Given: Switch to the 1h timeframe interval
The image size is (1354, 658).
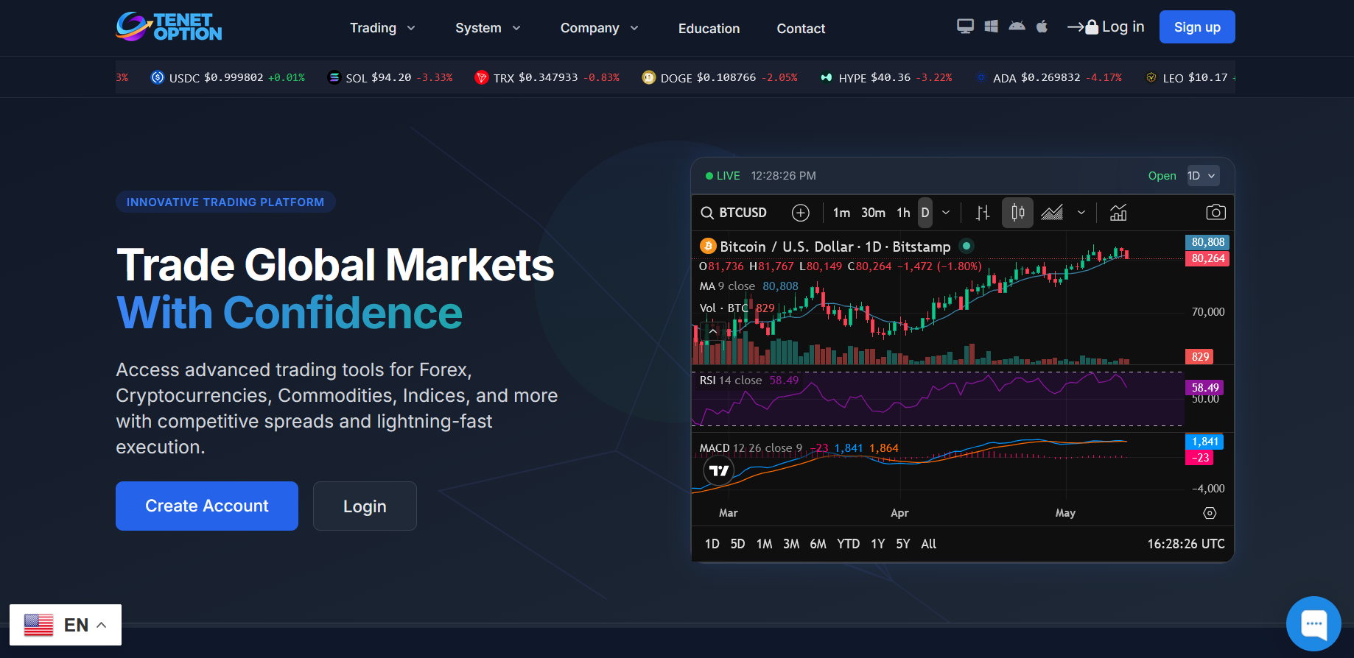Looking at the screenshot, I should click(903, 213).
